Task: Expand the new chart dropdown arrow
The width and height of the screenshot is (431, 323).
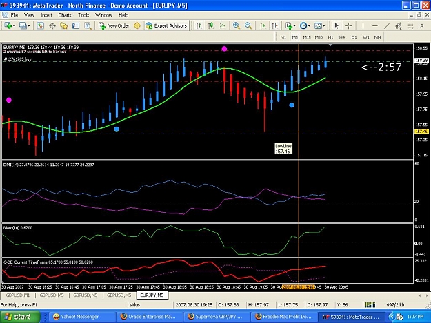Action: (x=14, y=25)
